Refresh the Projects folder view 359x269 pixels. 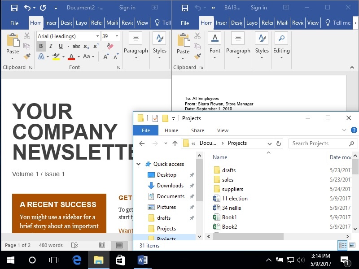(x=279, y=143)
